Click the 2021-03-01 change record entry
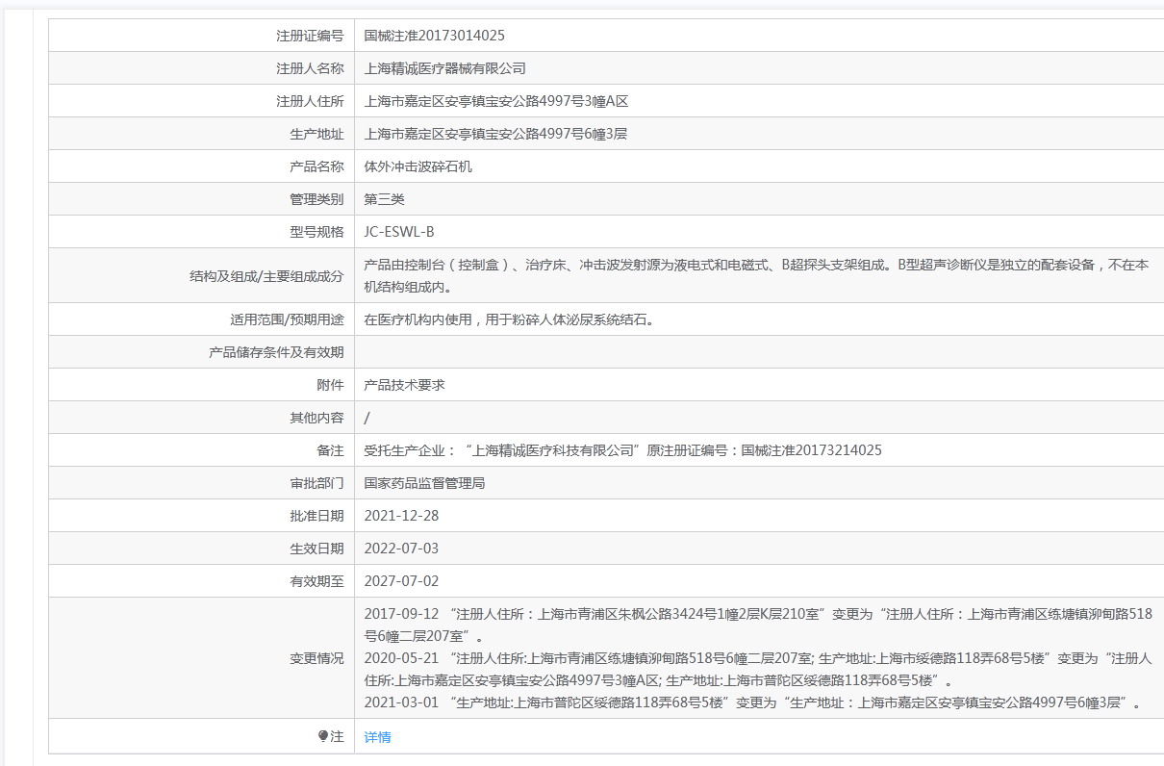Screen dimensions: 1164x766 coord(751,703)
